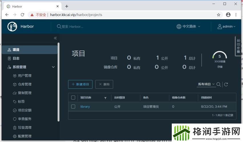The height and width of the screenshot is (142, 243).
Task: Click the project list search magnifier icon
Action: [x=219, y=84]
